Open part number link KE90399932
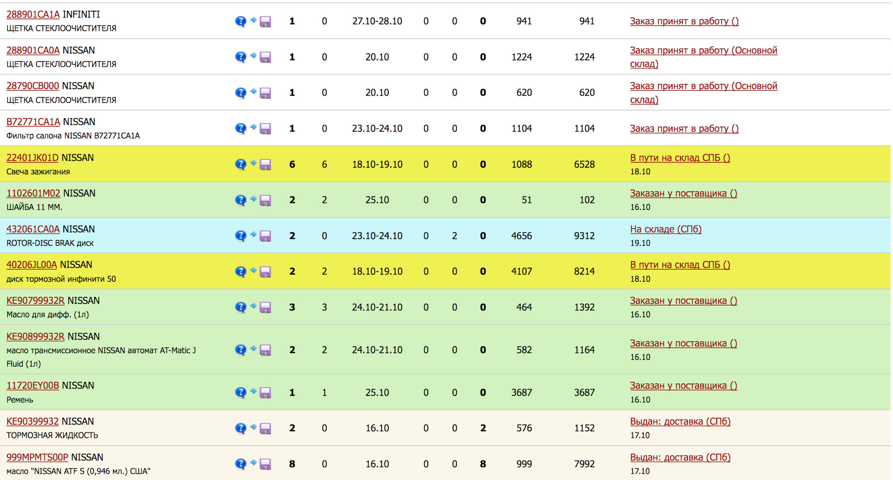Image resolution: width=893 pixels, height=480 pixels. click(x=33, y=421)
